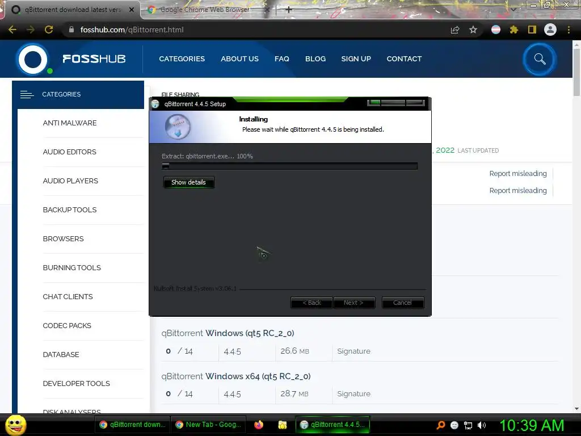Image resolution: width=581 pixels, height=436 pixels.
Task: Open AUDIO EDITORS category
Action: click(x=69, y=152)
